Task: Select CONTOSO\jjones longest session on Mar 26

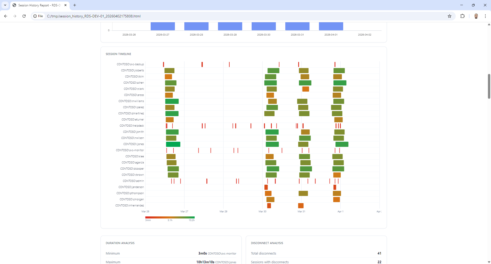Action: (x=173, y=144)
